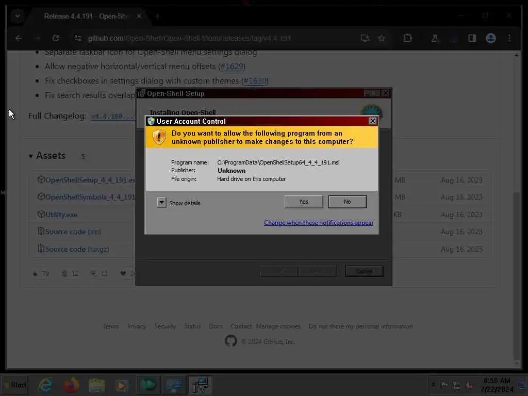Close the User Account Control dialog
Viewport: 528px width, 396px height.
(372, 121)
